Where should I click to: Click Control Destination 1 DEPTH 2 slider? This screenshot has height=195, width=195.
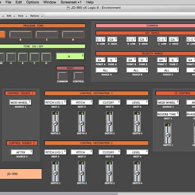pyautogui.click(x=81, y=121)
